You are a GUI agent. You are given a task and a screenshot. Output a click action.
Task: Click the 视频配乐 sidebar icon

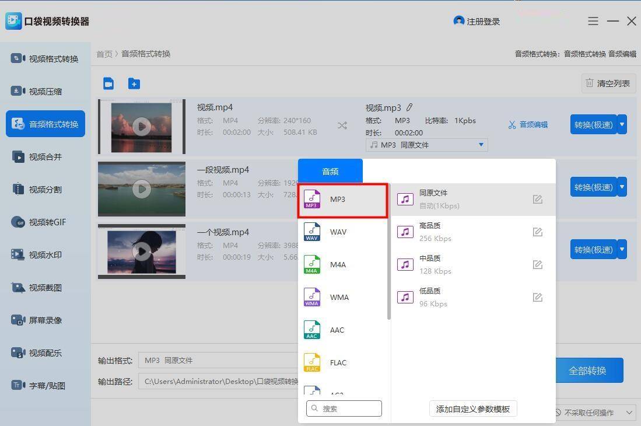click(18, 353)
